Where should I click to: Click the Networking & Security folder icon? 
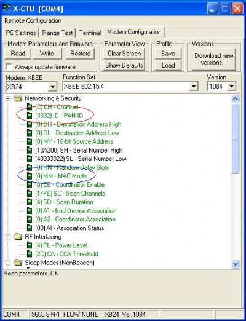pyautogui.click(x=18, y=98)
